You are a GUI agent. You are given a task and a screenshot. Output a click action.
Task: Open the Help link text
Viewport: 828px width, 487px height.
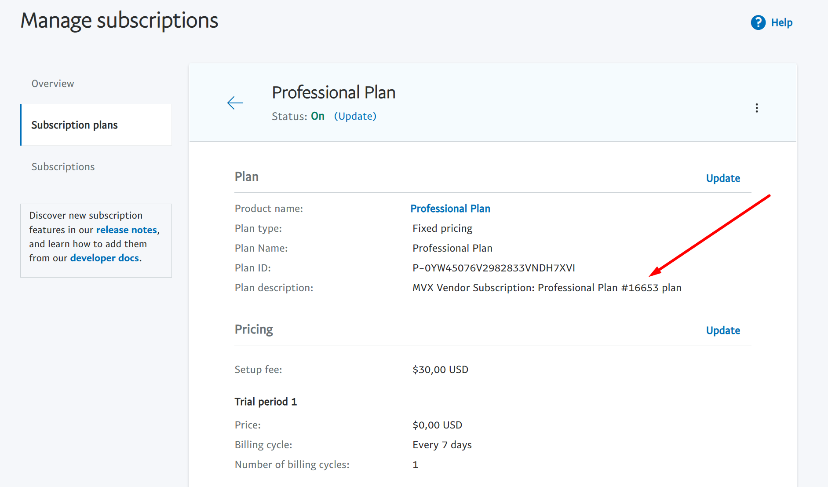(x=782, y=22)
